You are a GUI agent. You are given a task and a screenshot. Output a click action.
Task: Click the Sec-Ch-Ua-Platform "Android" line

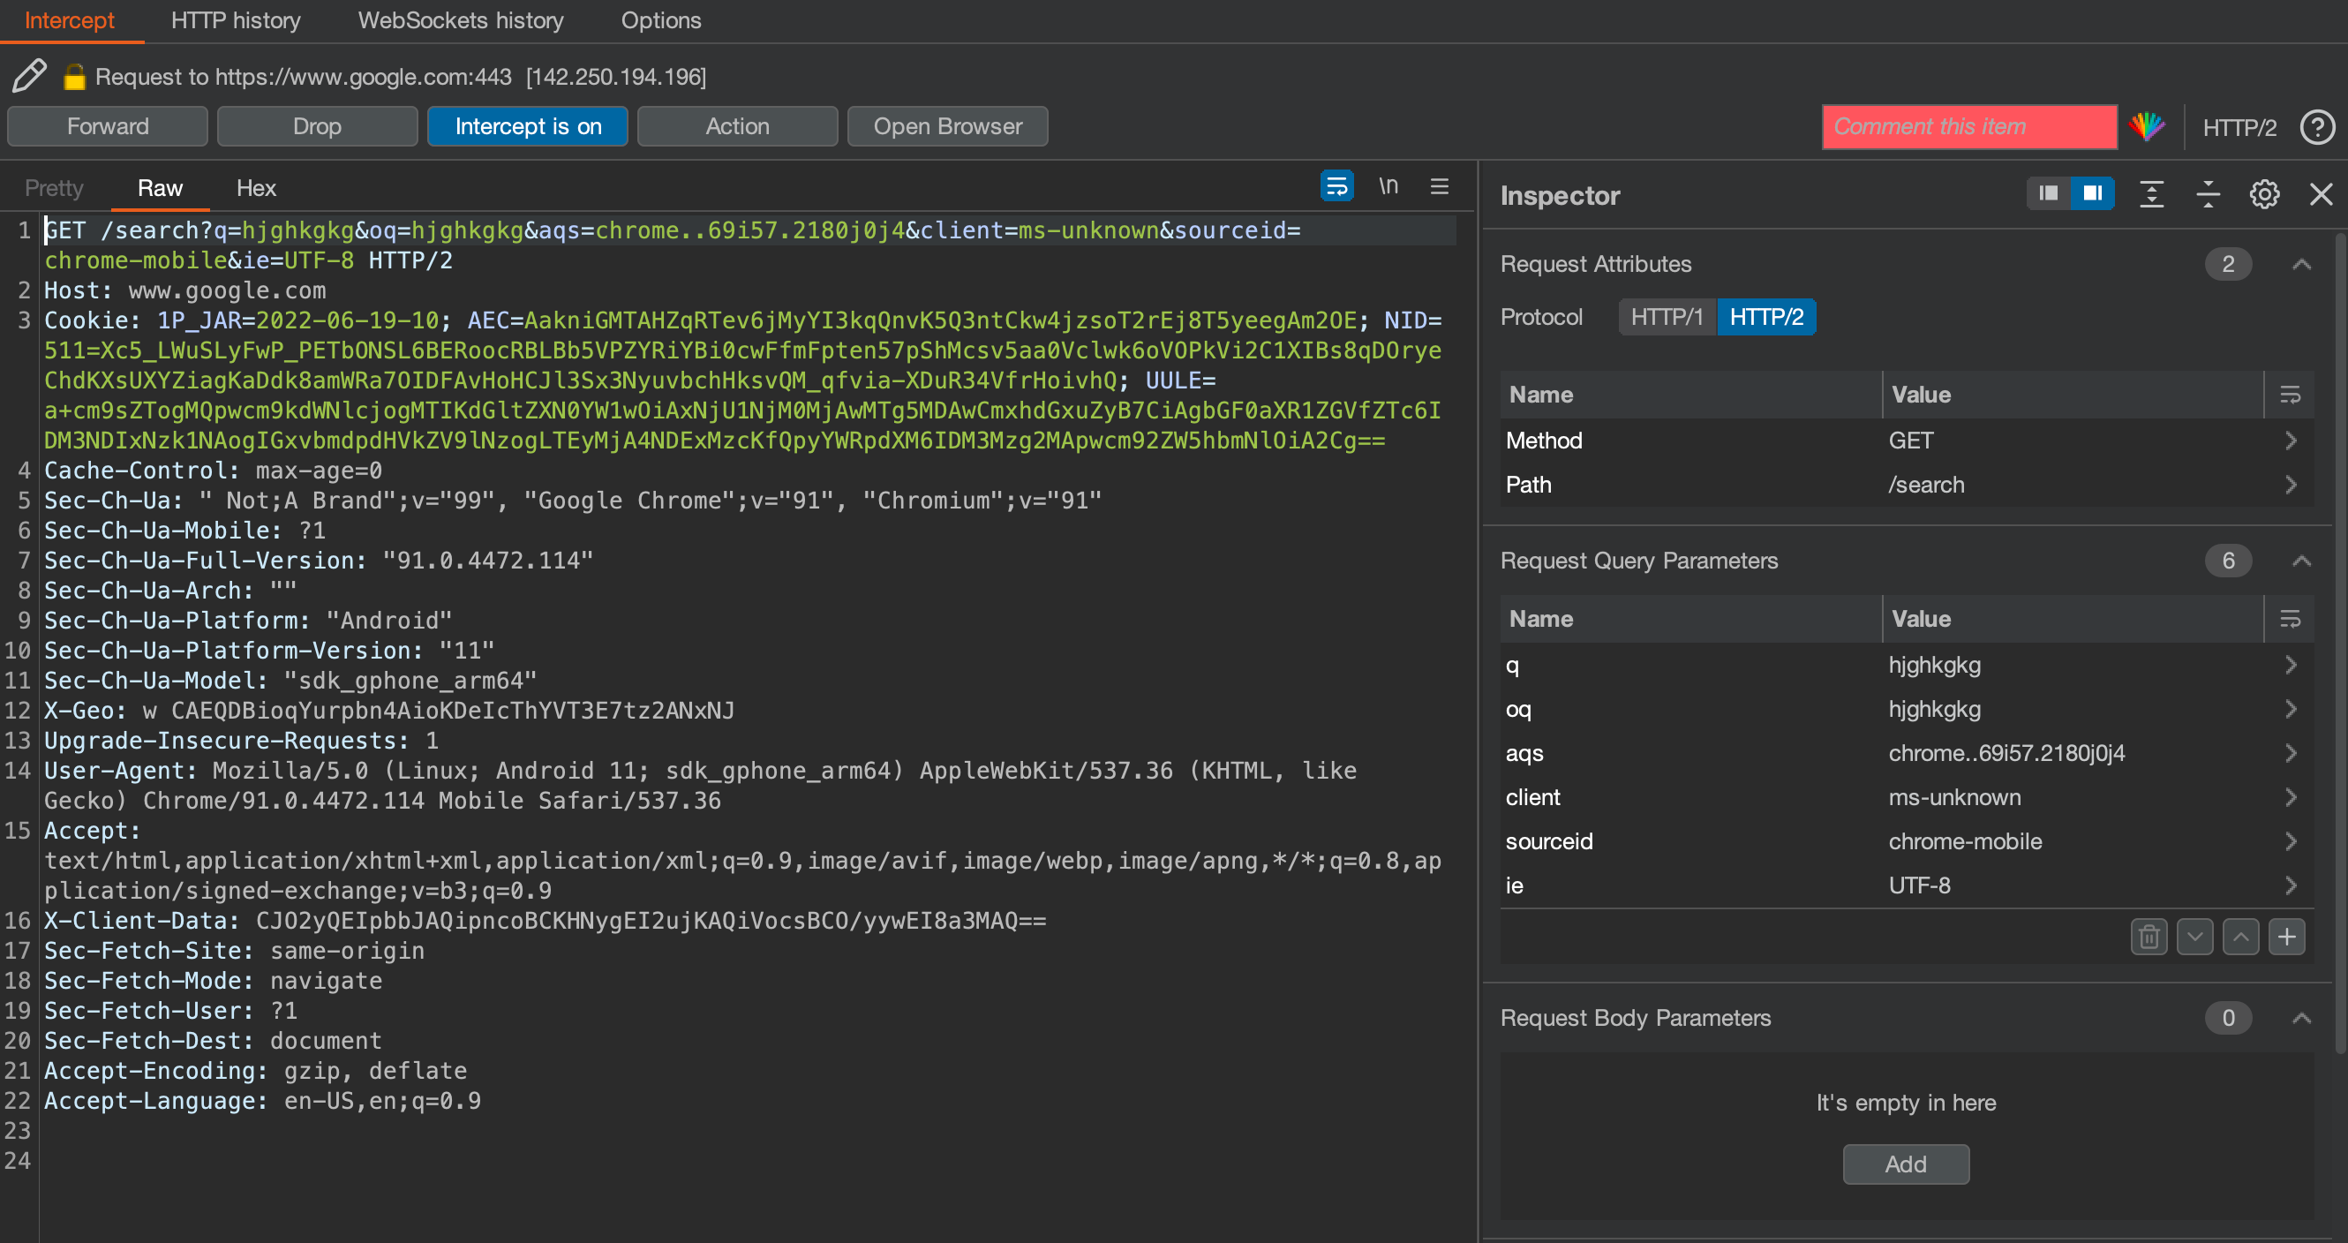[248, 621]
